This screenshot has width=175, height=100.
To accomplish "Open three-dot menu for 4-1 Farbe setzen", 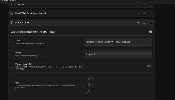I will [151, 22].
